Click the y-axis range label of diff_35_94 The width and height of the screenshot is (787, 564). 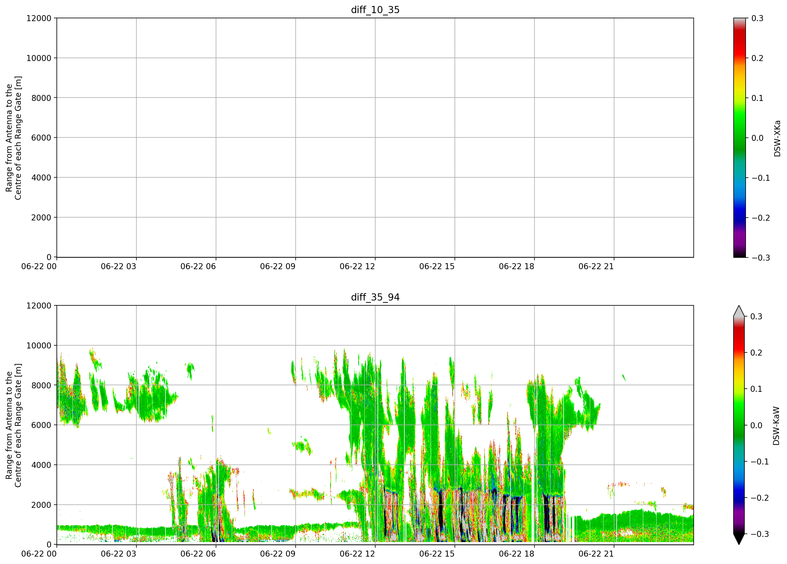pos(13,425)
